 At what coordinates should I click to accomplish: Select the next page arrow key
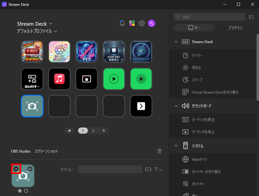pos(141,106)
